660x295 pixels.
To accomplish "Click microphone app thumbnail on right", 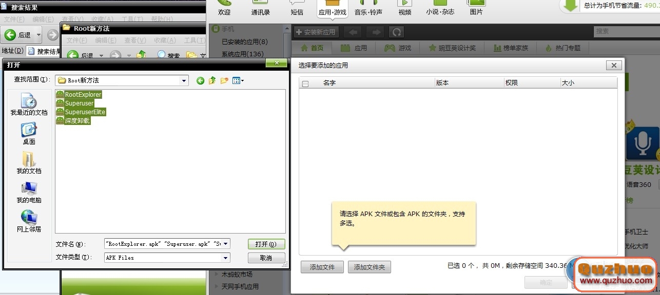I will (642, 144).
